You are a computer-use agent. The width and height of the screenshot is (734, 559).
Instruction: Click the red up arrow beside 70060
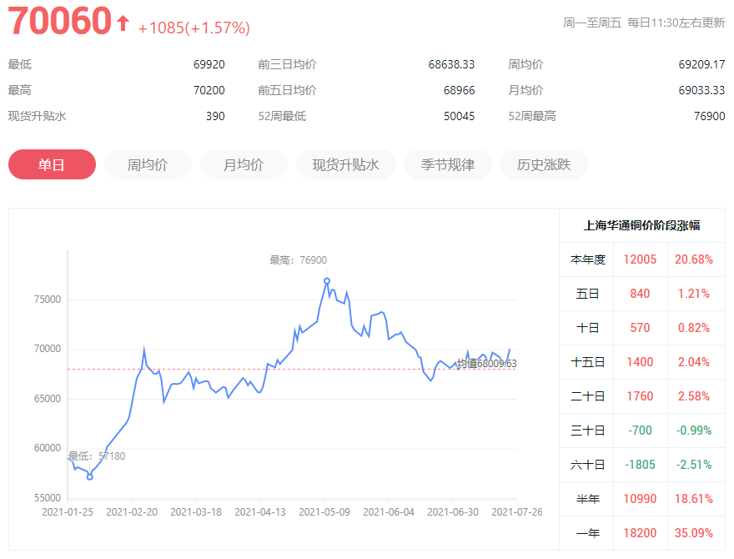pyautogui.click(x=123, y=23)
